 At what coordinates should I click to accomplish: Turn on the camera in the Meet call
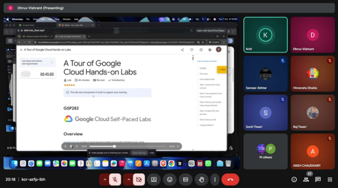[139, 180]
